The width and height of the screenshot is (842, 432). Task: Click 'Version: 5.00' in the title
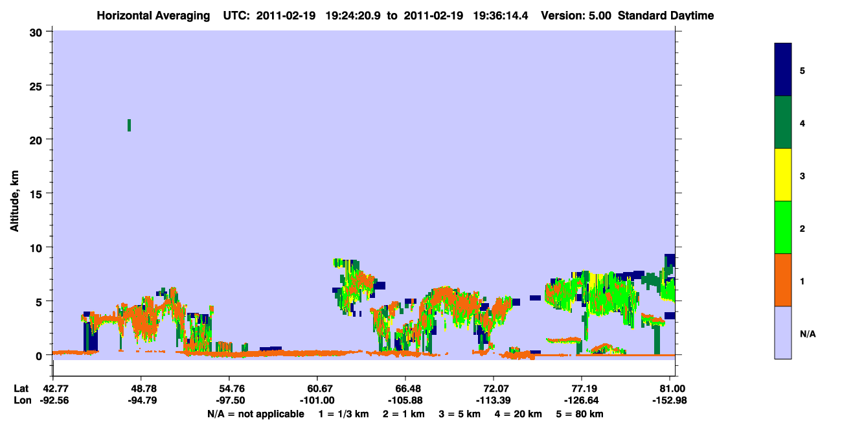(x=576, y=16)
